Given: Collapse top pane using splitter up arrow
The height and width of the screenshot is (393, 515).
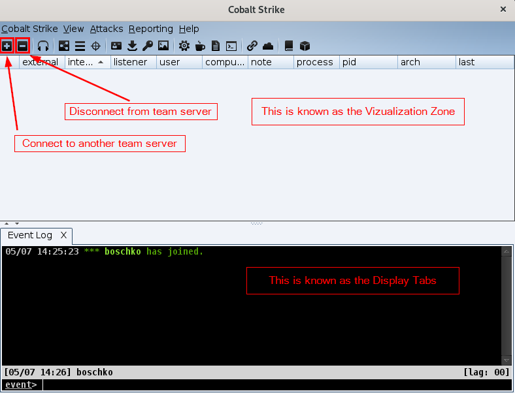Looking at the screenshot, I should coord(7,224).
